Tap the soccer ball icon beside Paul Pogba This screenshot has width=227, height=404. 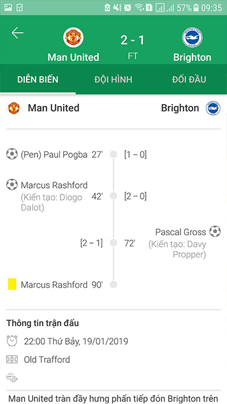point(12,154)
